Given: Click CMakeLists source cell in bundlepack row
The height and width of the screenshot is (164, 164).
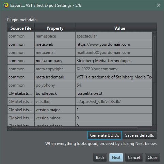Looking at the screenshot, I should tap(21, 93).
